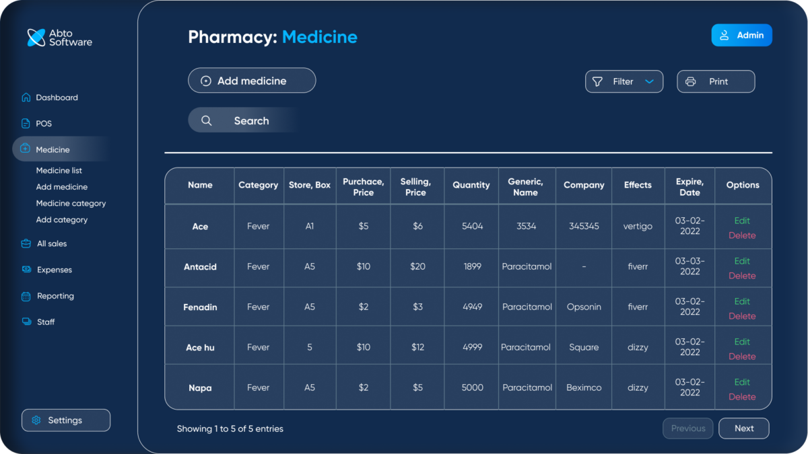808x454 pixels.
Task: Select the All sales bag icon
Action: pos(25,243)
